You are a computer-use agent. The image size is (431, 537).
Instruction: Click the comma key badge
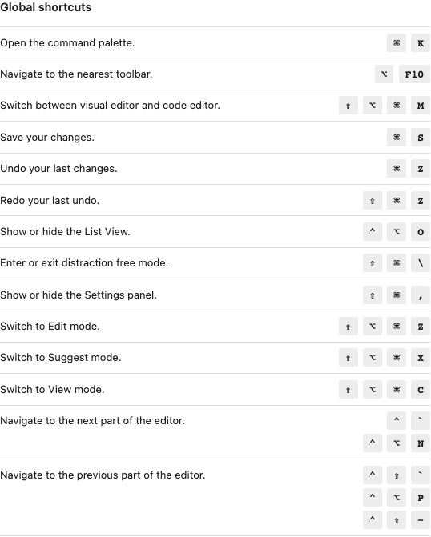click(x=421, y=295)
